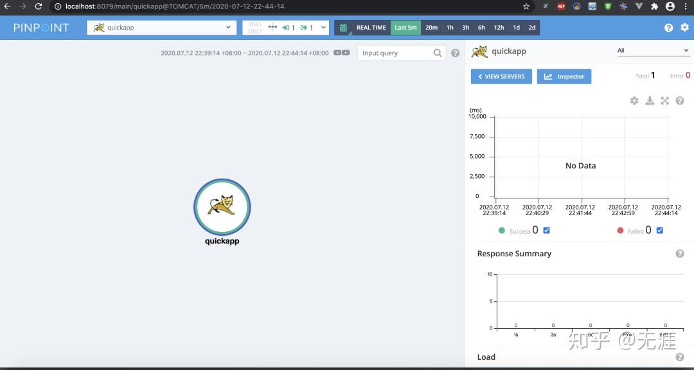Uncheck the Failed checkbox
The image size is (694, 370).
(x=659, y=230)
